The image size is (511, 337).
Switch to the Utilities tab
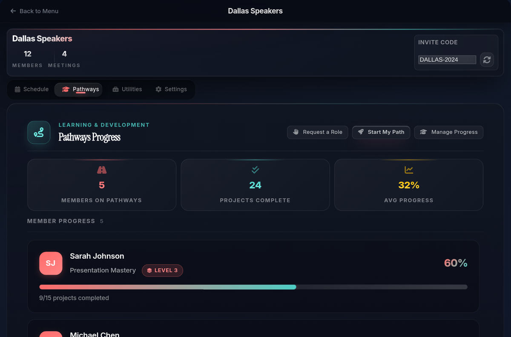[127, 89]
